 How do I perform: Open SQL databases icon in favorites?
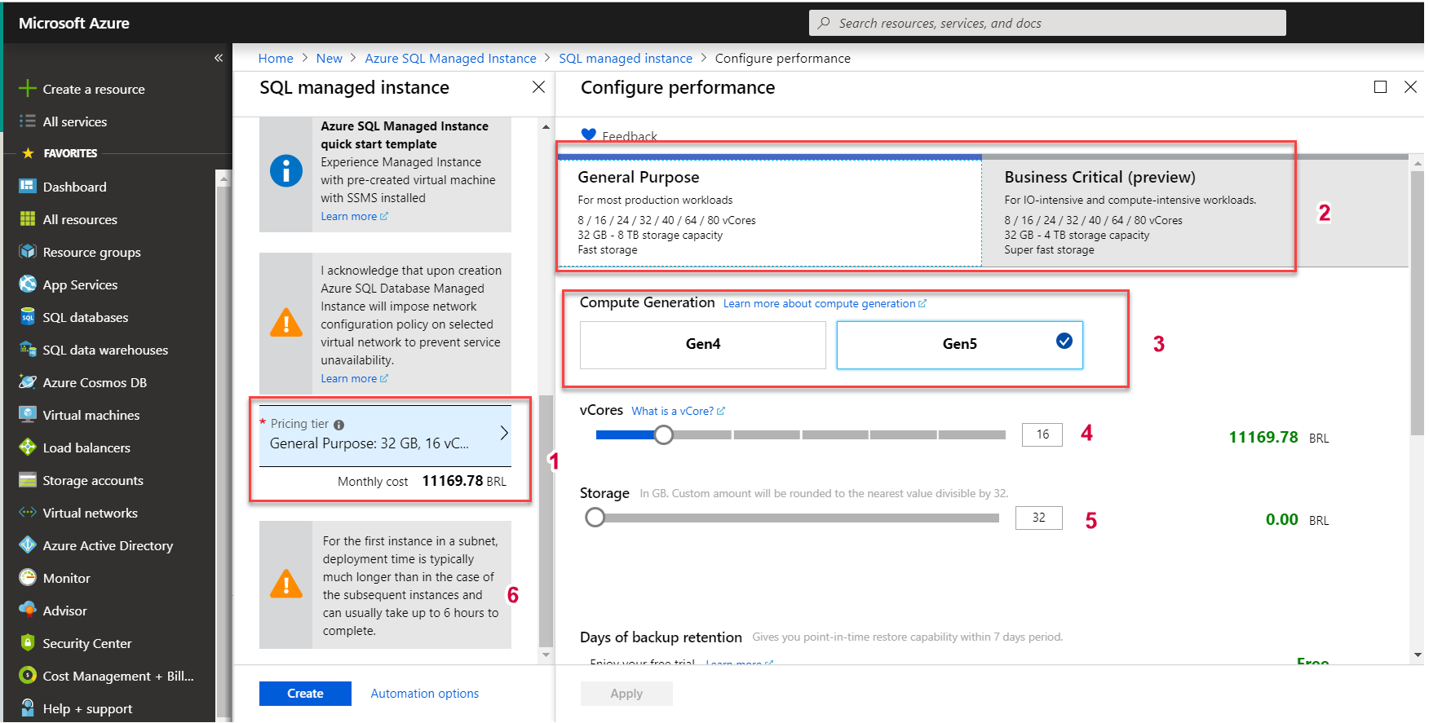click(28, 317)
